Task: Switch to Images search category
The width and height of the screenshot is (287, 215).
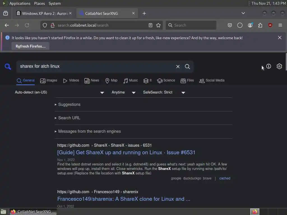Action: pos(49,80)
